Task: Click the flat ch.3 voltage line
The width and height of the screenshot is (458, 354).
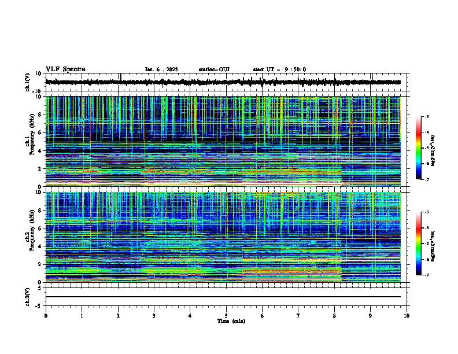Action: point(223,297)
